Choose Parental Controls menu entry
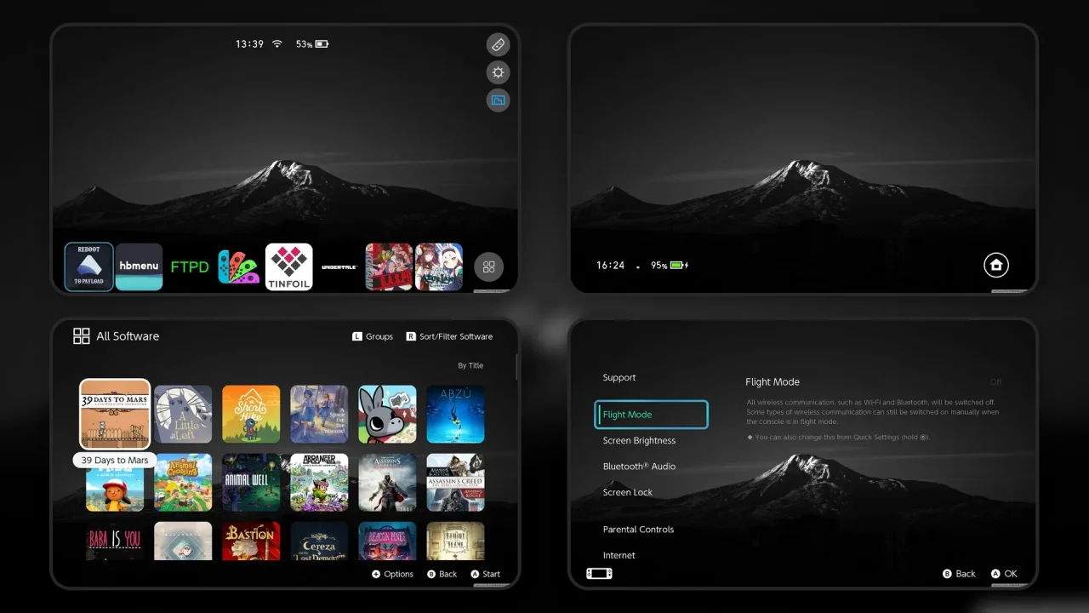Viewport: 1089px width, 613px height. tap(638, 530)
